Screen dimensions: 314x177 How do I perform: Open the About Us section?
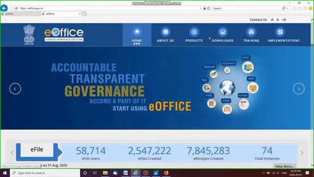165,35
